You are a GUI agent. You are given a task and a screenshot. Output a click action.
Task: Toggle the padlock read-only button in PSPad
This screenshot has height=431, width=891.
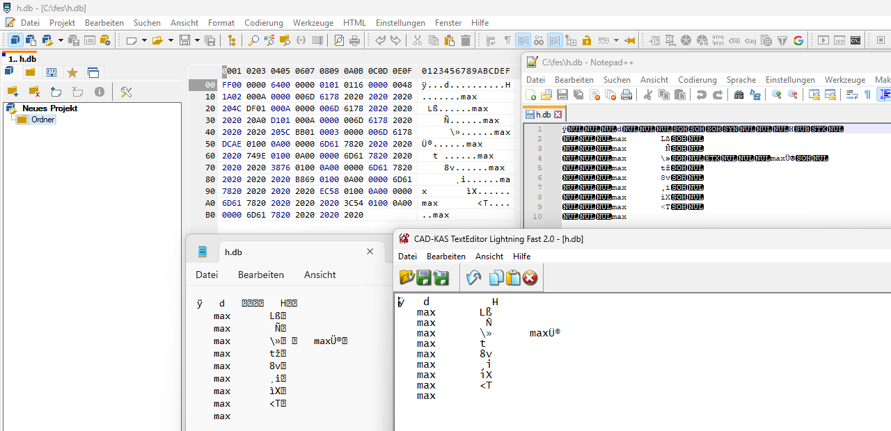586,40
